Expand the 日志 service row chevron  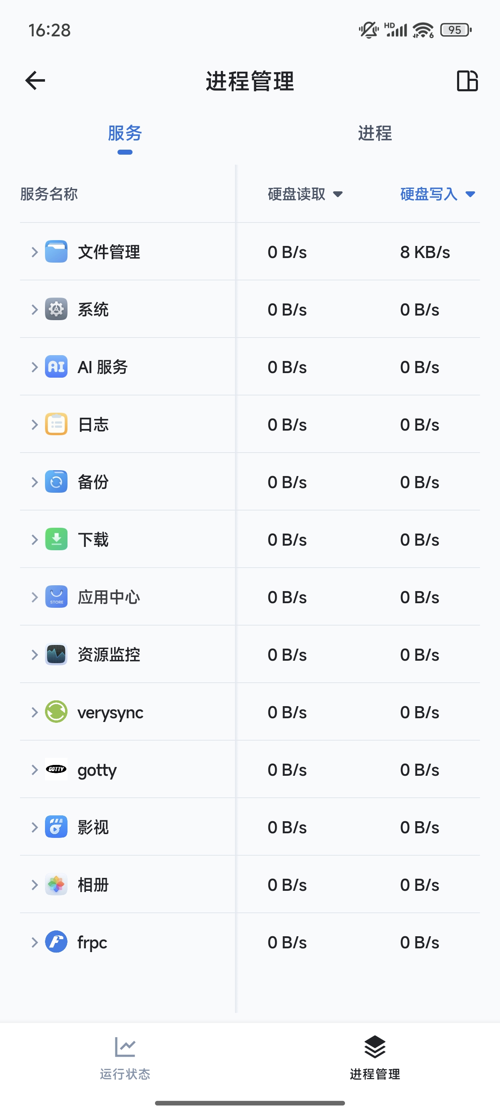(x=35, y=424)
